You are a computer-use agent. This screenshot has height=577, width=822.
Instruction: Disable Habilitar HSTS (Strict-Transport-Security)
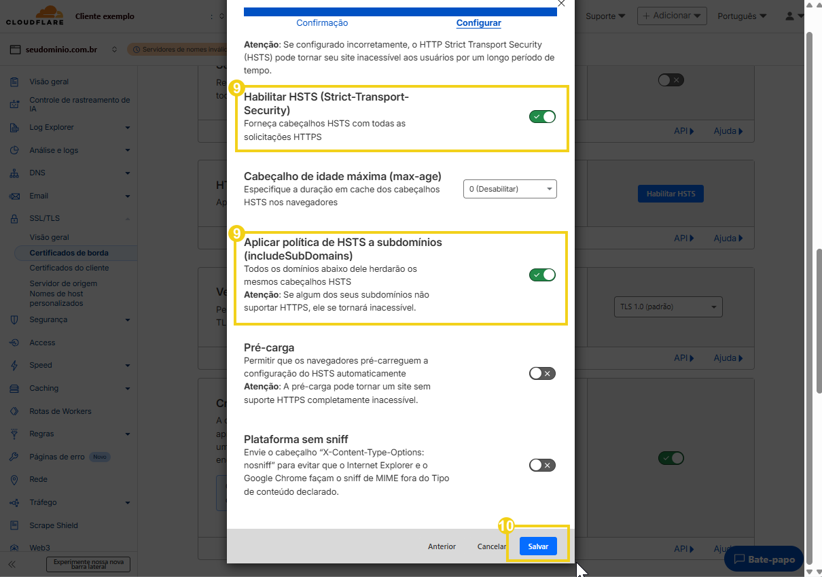coord(542,116)
